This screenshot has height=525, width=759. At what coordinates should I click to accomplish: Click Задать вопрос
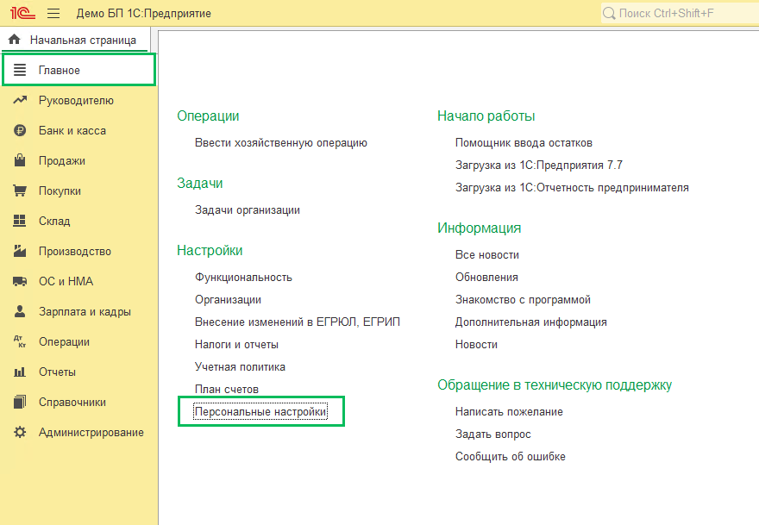[x=493, y=434]
